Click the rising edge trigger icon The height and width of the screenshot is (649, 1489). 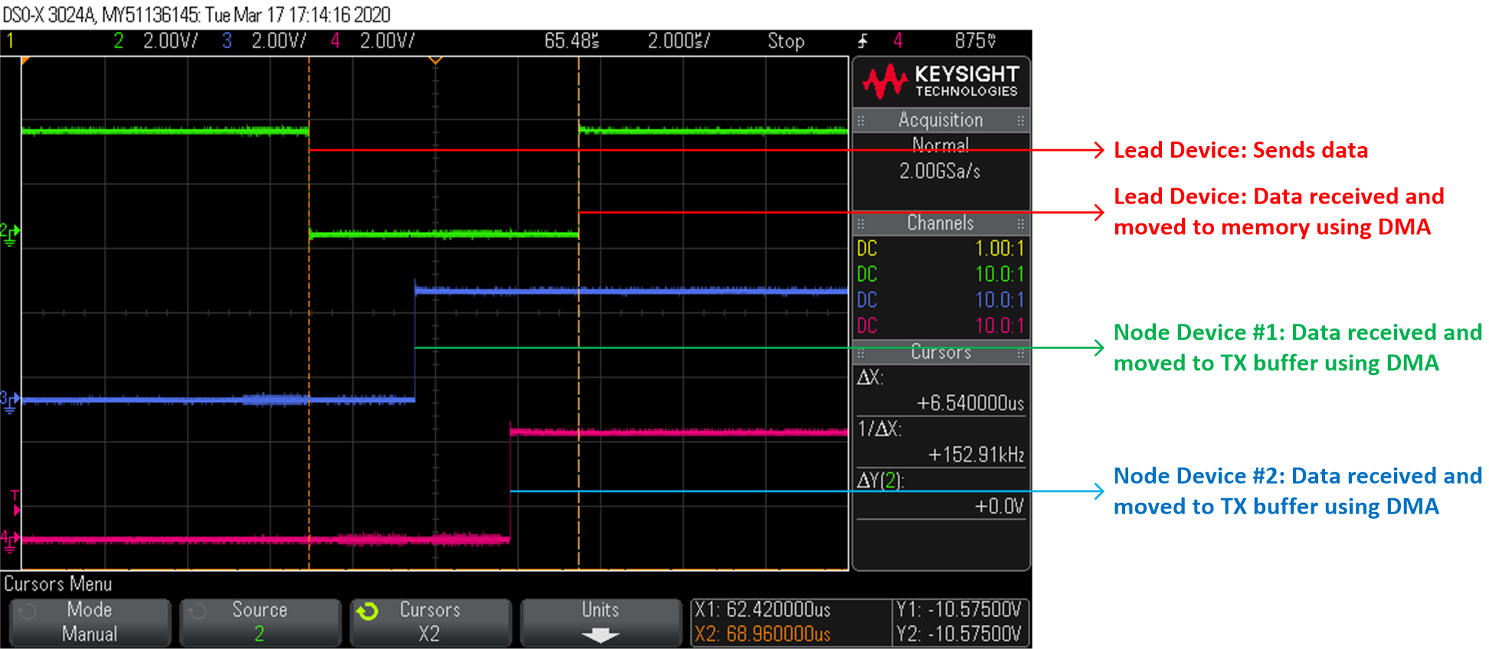coord(863,41)
